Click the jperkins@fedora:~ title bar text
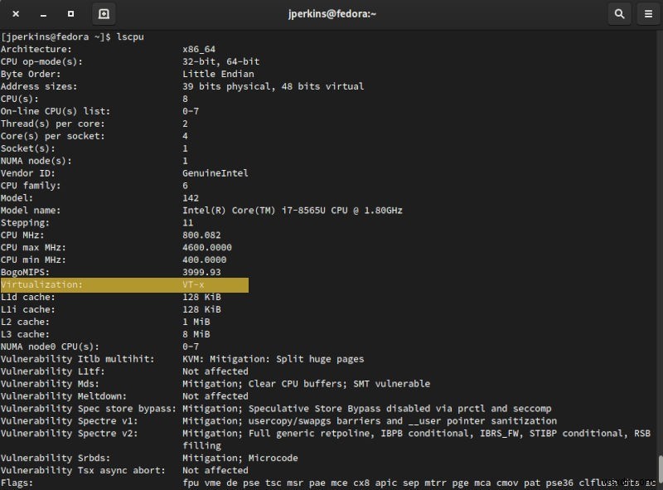The image size is (663, 490). [331, 13]
